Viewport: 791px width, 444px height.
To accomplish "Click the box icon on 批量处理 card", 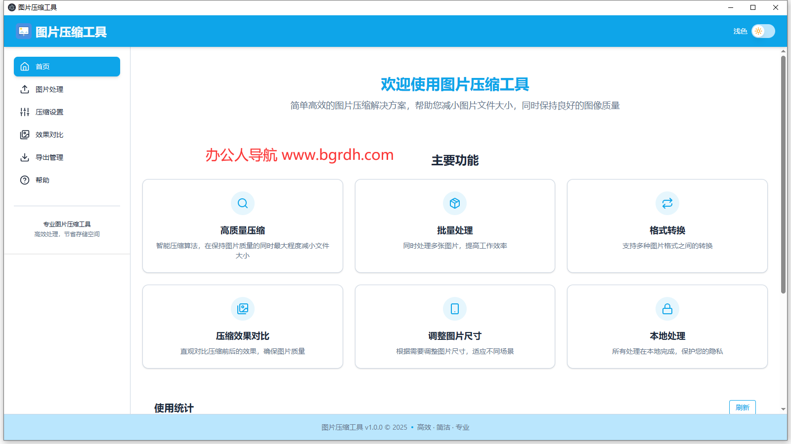I will [x=455, y=203].
